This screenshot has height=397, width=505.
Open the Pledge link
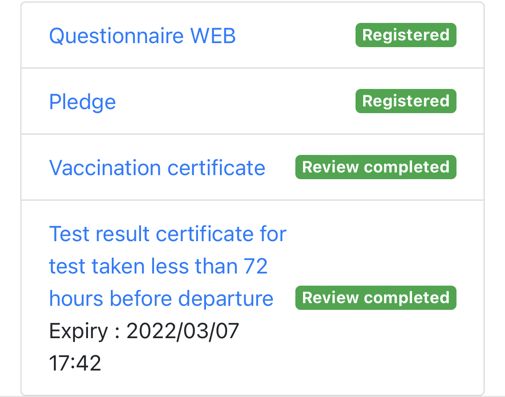[83, 101]
